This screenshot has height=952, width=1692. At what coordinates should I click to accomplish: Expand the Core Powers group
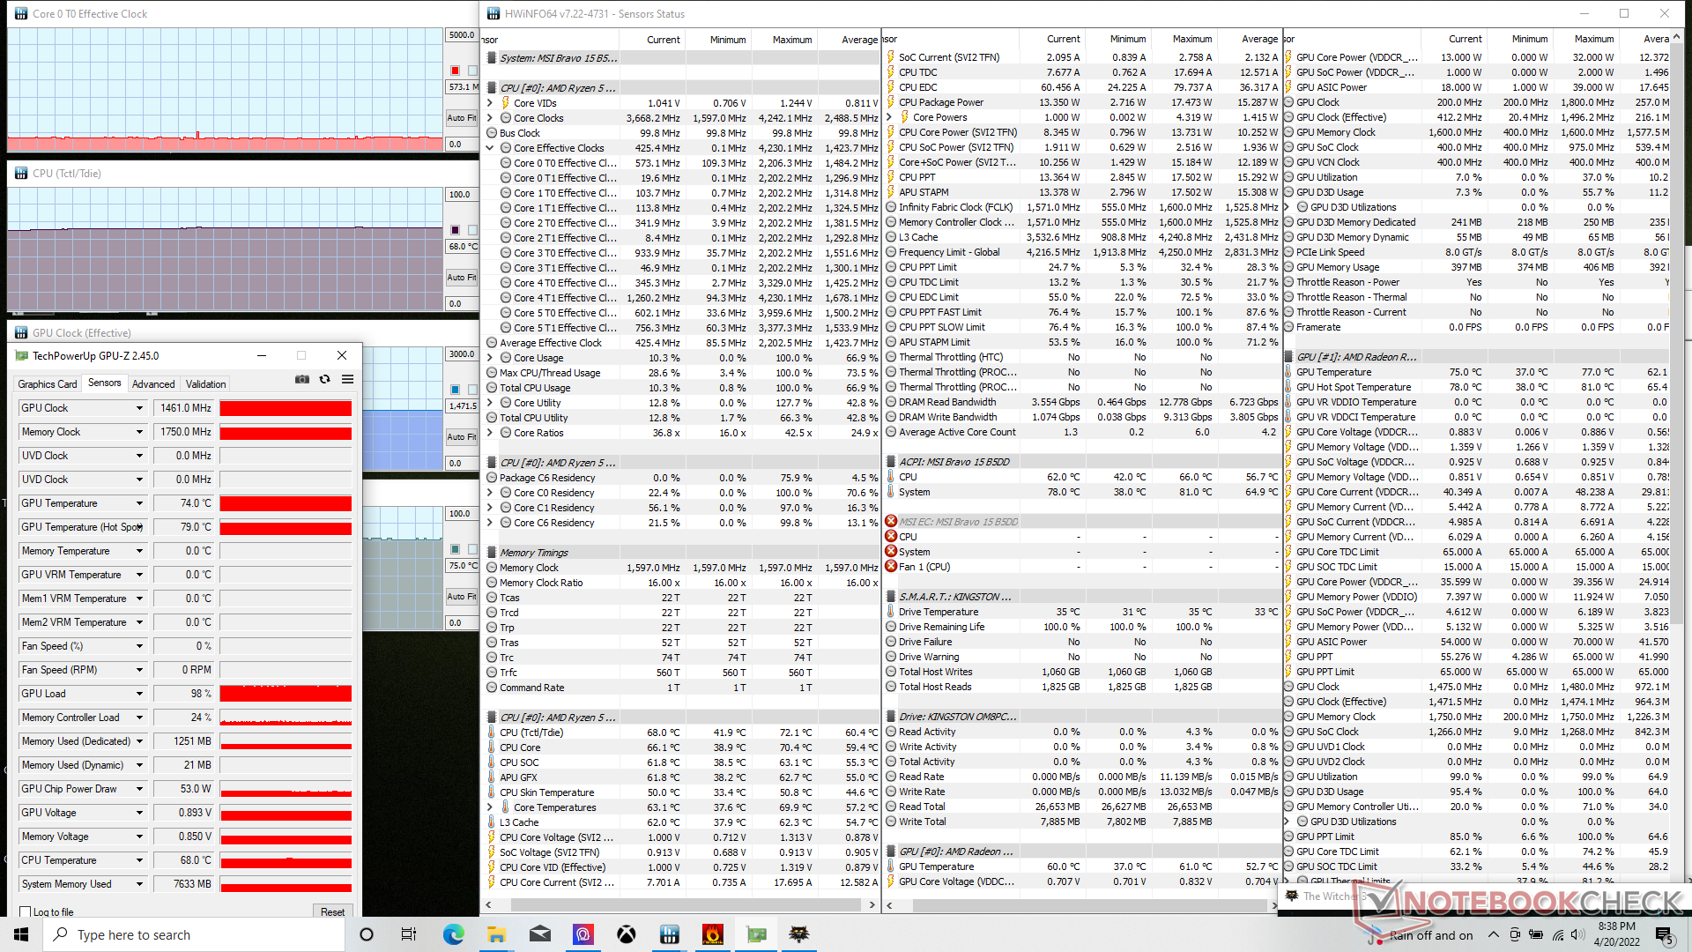pyautogui.click(x=889, y=117)
